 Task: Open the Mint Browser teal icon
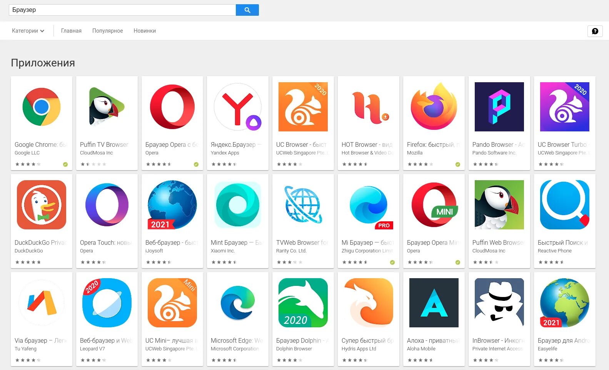pos(238,205)
